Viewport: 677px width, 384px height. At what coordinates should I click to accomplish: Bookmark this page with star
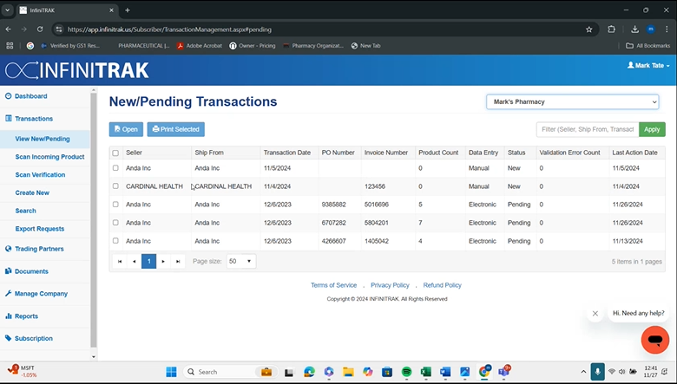589,29
